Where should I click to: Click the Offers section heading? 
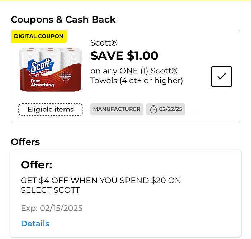pos(25,142)
